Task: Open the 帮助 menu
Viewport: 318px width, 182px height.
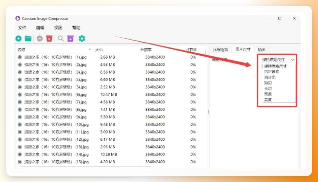Action: coord(76,28)
